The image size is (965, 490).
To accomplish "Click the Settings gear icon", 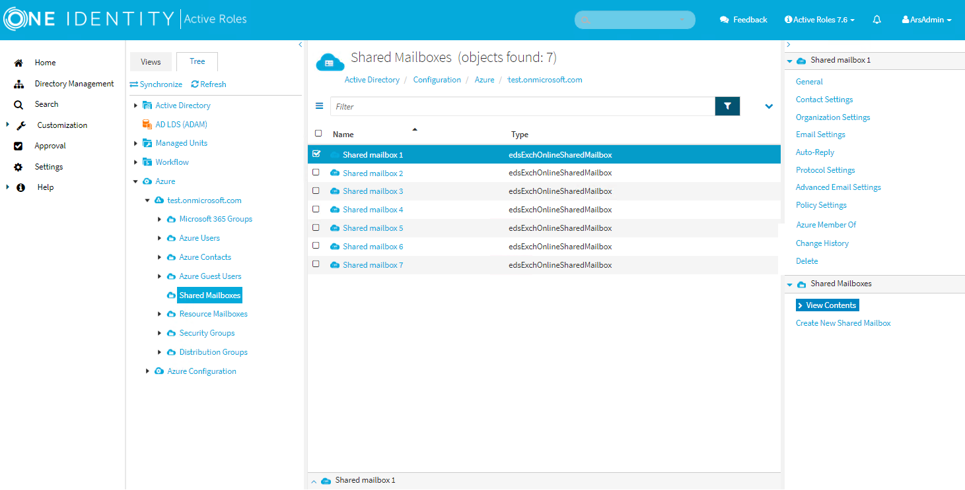I will (x=18, y=167).
